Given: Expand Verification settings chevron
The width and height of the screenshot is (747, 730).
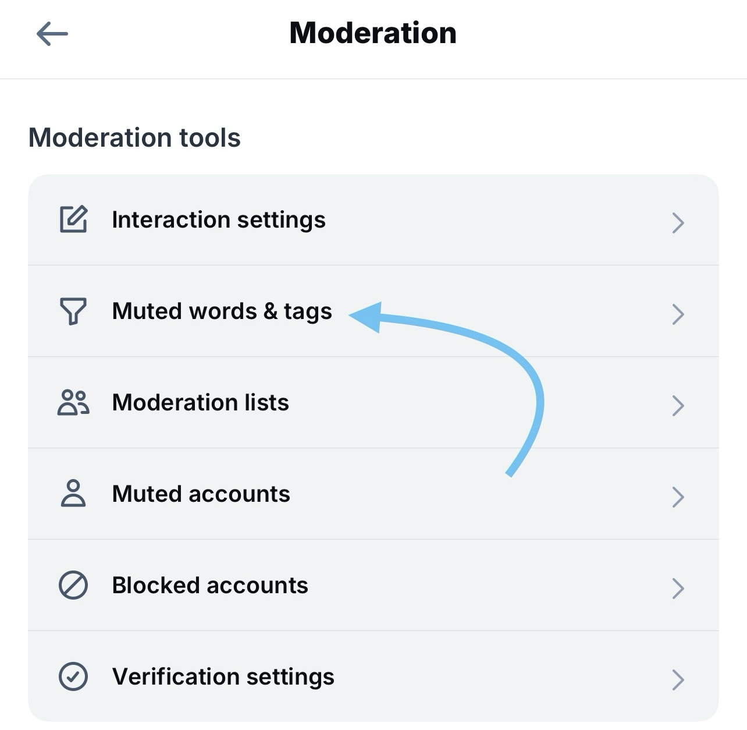Looking at the screenshot, I should pyautogui.click(x=678, y=679).
